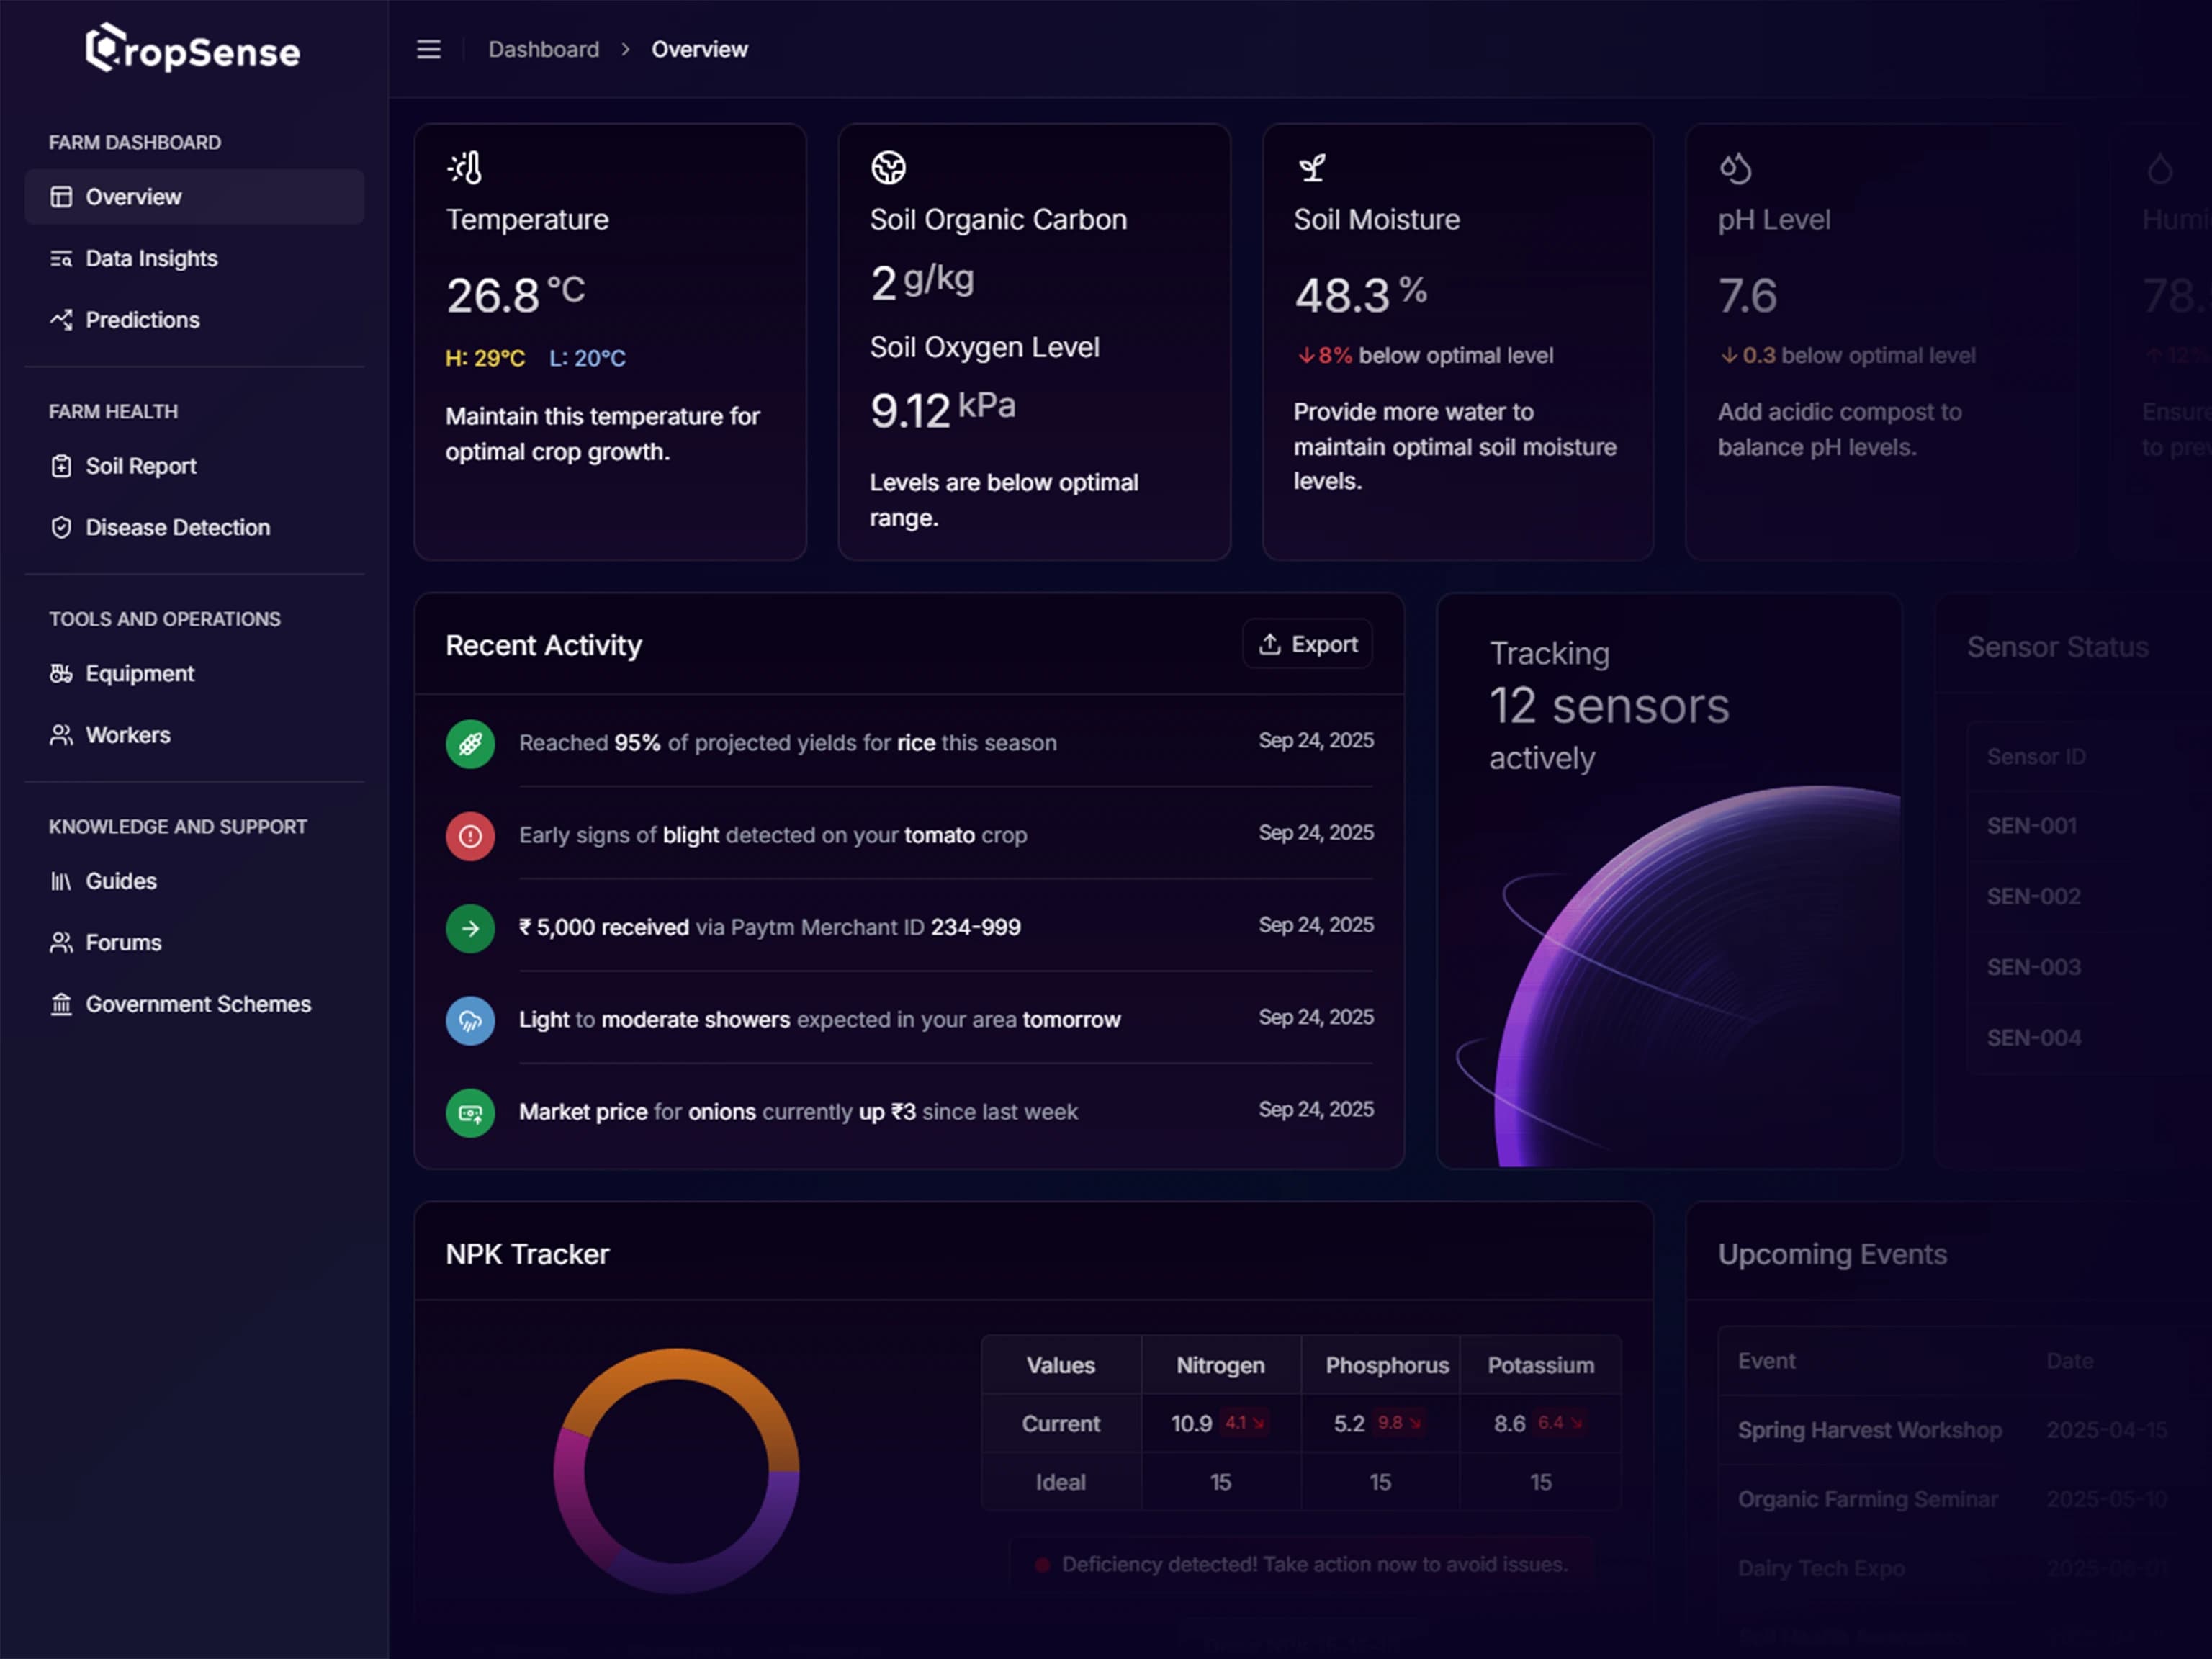Expand the Nitrogen trend indicator arrow

1245,1423
